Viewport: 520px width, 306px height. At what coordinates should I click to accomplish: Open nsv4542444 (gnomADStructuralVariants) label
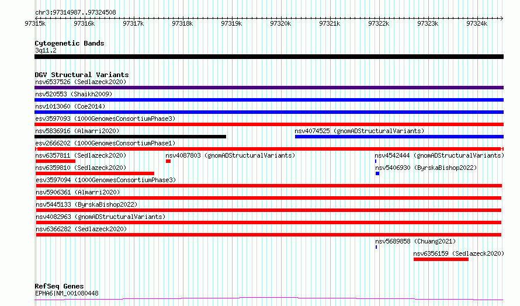pyautogui.click(x=439, y=155)
